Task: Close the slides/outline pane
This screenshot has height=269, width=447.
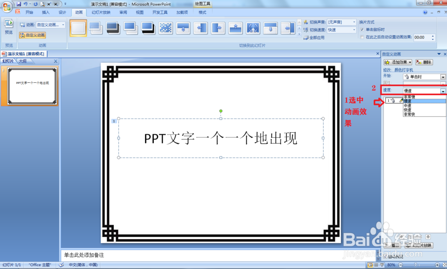Action: coord(55,61)
